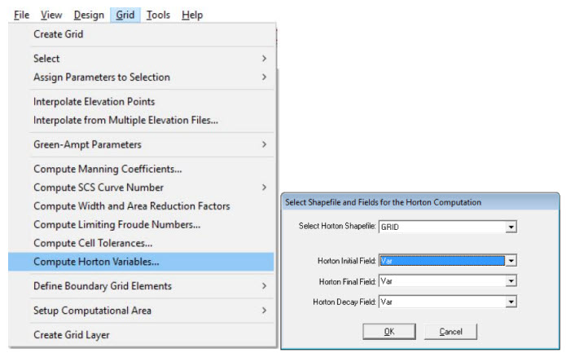Open the Design menu
566x353 pixels.
[x=89, y=15]
